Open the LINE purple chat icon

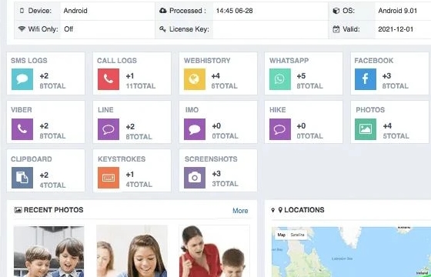click(x=109, y=129)
